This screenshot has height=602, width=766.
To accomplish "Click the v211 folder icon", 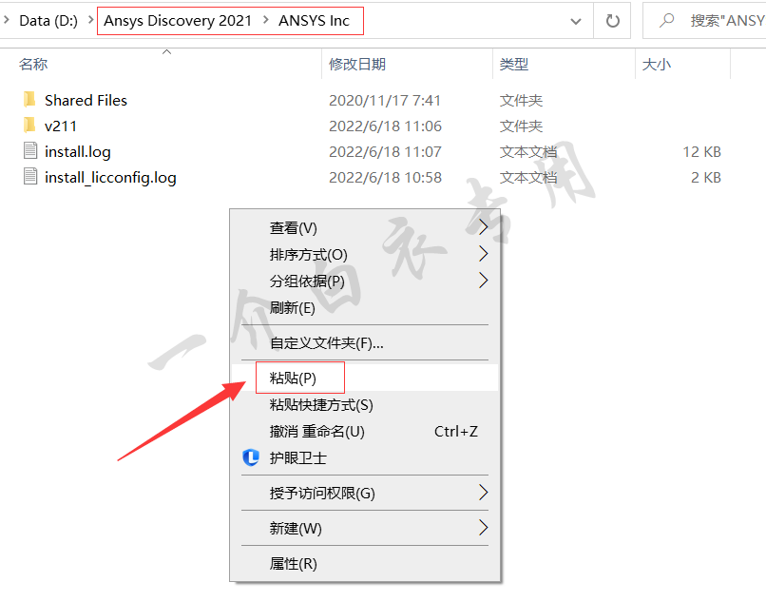I will [29, 126].
